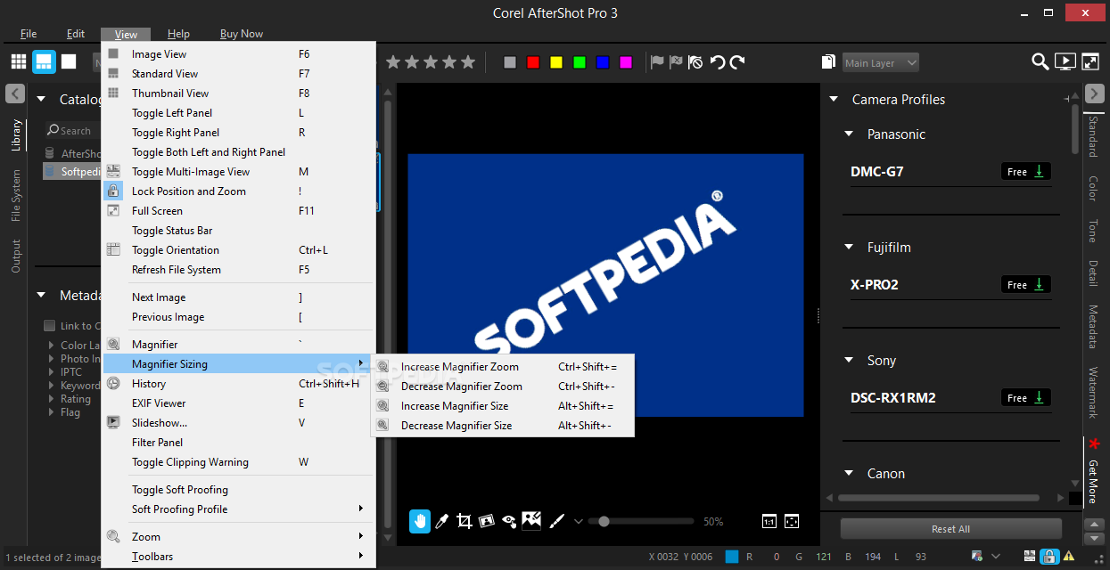Toggle Status Bar in View menu
The height and width of the screenshot is (570, 1110).
(x=238, y=231)
